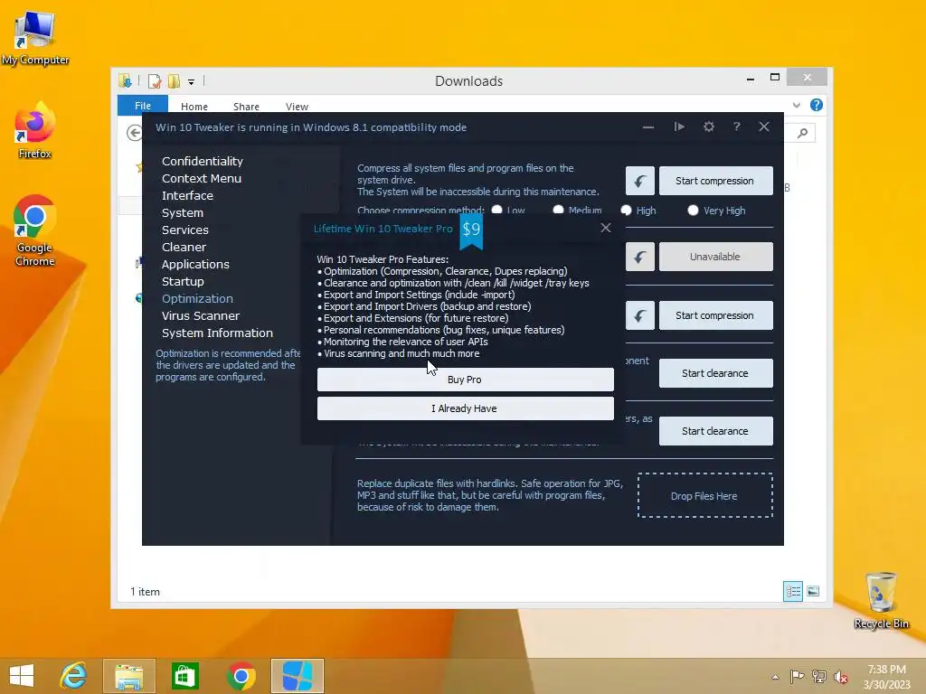
Task: Click undo arrow beside lower Start compression
Action: point(640,315)
